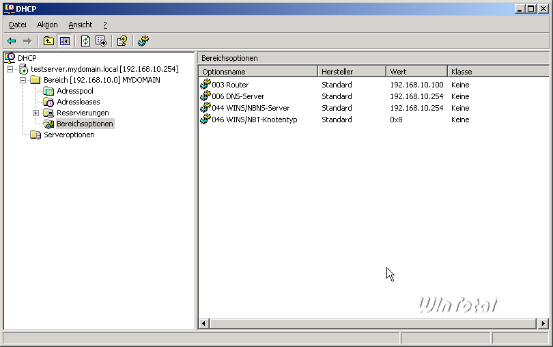553x347 pixels.
Task: Select DHCP root tree label
Action: click(x=27, y=58)
